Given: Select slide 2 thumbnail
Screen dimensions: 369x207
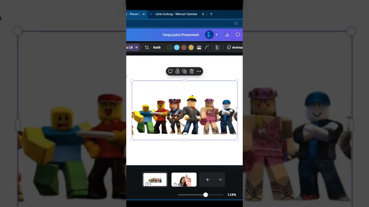Looking at the screenshot, I should (x=184, y=179).
